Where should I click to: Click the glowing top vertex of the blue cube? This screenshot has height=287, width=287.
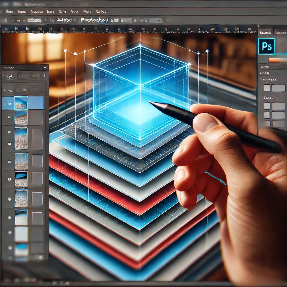pyautogui.click(x=140, y=45)
